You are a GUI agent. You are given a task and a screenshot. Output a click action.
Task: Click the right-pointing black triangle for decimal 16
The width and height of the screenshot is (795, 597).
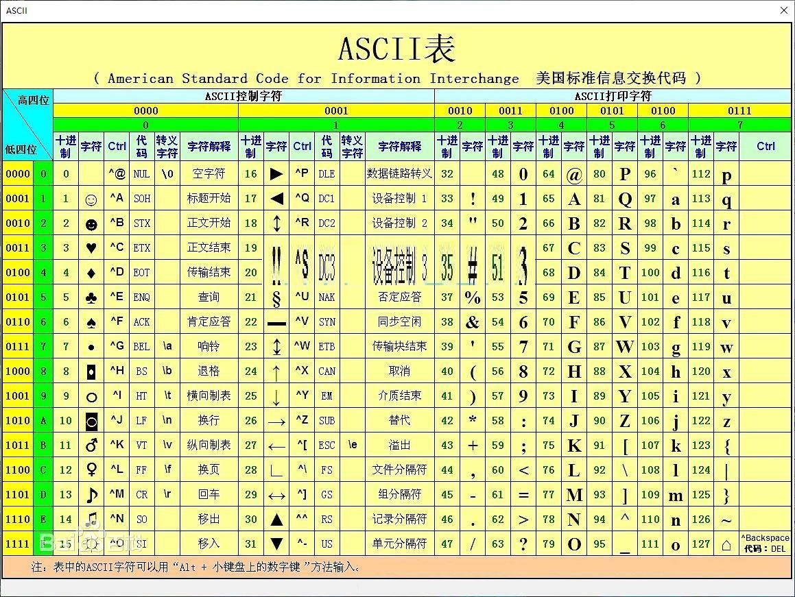click(276, 174)
